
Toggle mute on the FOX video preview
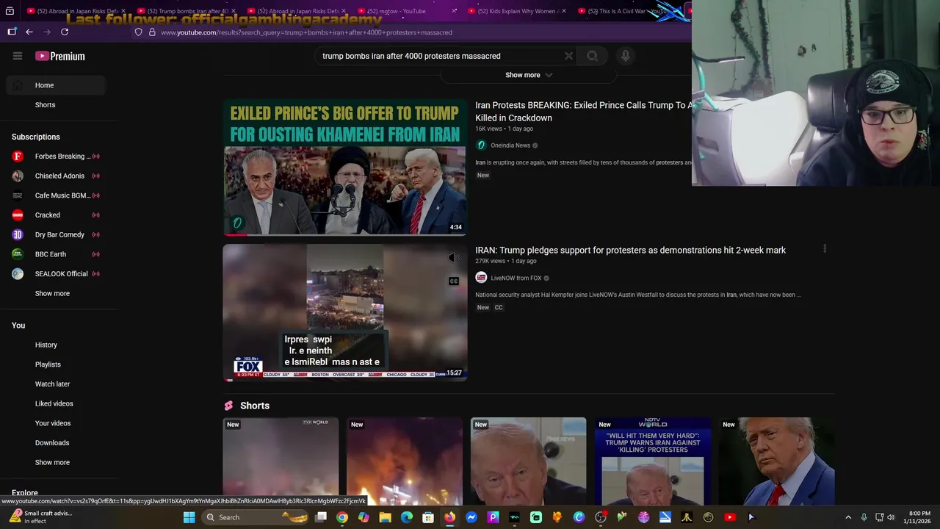pyautogui.click(x=454, y=257)
